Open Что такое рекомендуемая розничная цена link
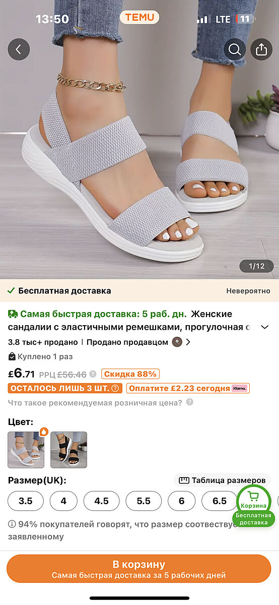The image size is (279, 605). (x=95, y=402)
